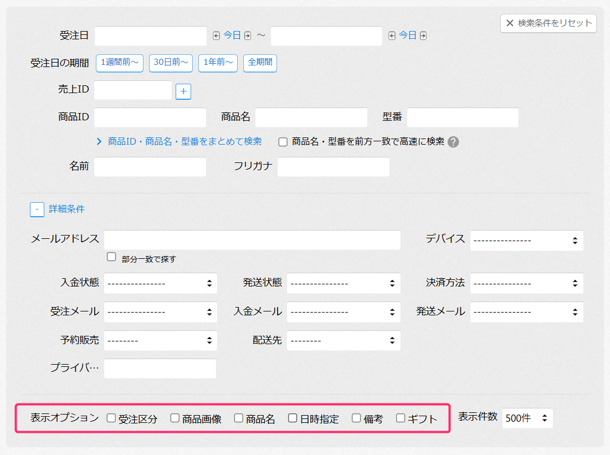Open the 表示件数 500件 dropdown
Image resolution: width=610 pixels, height=455 pixels.
point(527,418)
